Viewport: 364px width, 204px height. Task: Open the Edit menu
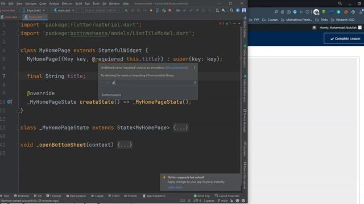[x=11, y=3]
